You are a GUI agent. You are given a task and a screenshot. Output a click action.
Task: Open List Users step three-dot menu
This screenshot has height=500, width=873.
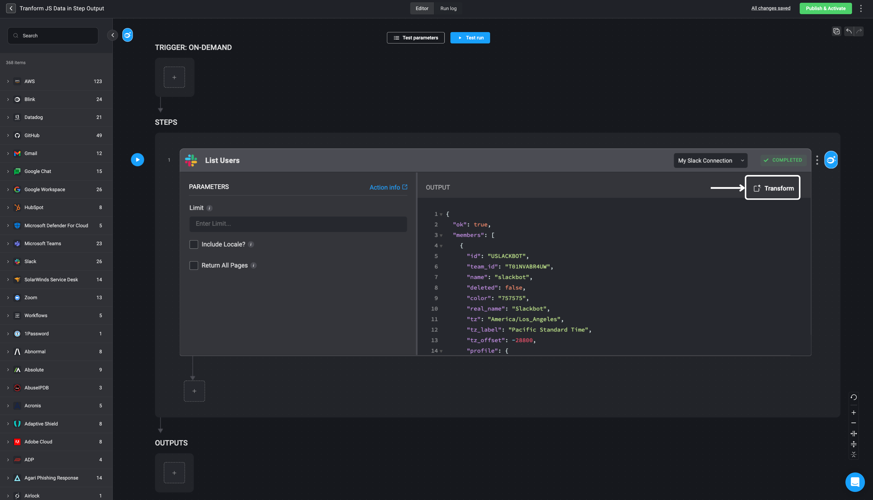point(817,160)
